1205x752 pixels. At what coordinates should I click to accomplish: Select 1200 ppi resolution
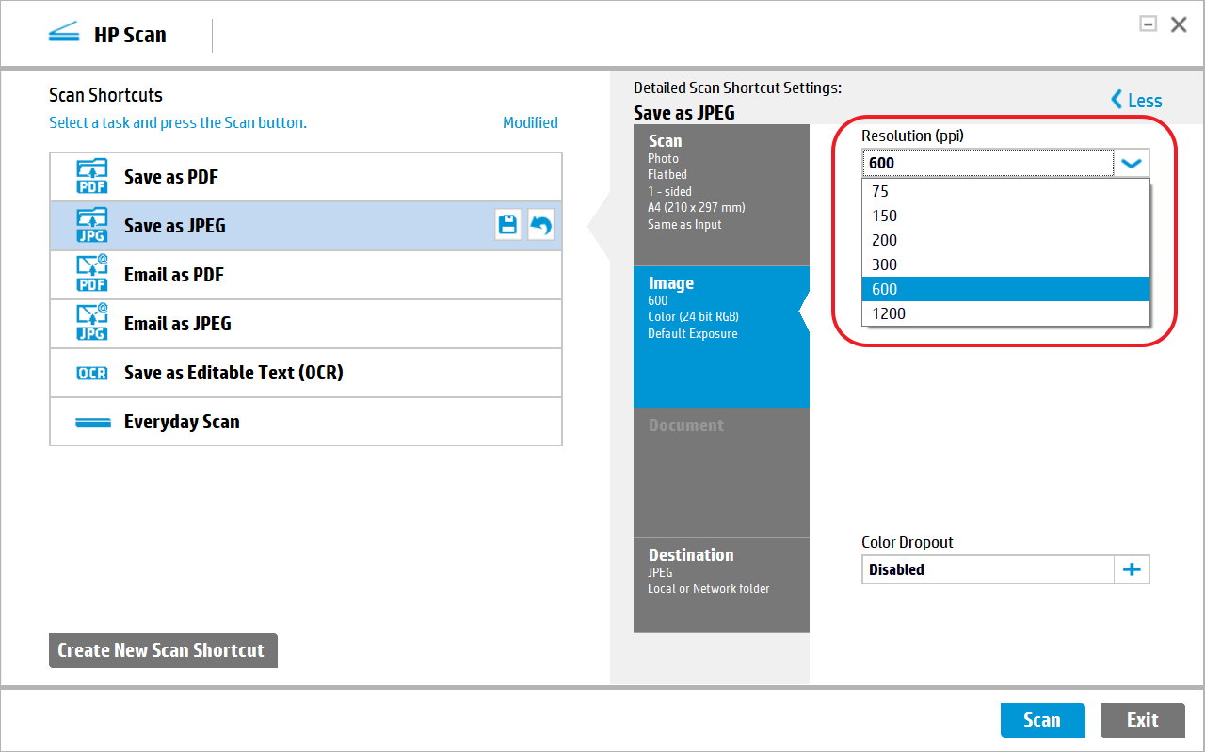pos(889,312)
